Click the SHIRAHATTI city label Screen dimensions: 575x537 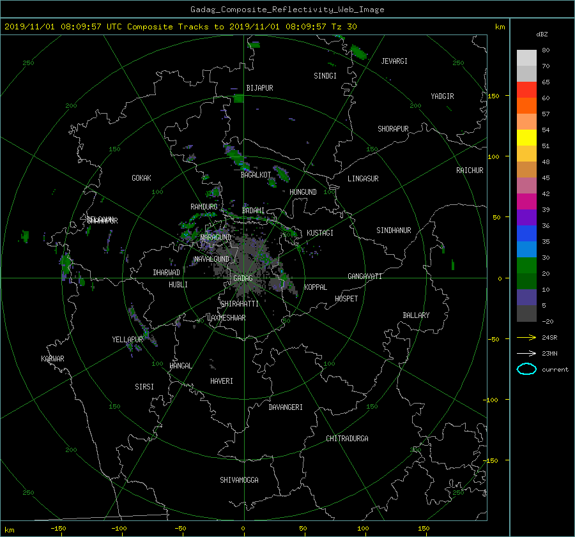[x=240, y=304]
